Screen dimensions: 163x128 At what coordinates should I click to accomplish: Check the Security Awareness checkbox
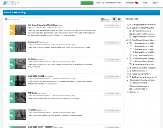[x=130, y=86]
